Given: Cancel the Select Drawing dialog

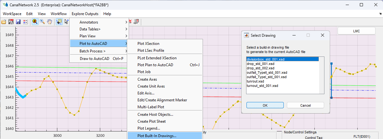Looking at the screenshot, I should tap(305, 105).
